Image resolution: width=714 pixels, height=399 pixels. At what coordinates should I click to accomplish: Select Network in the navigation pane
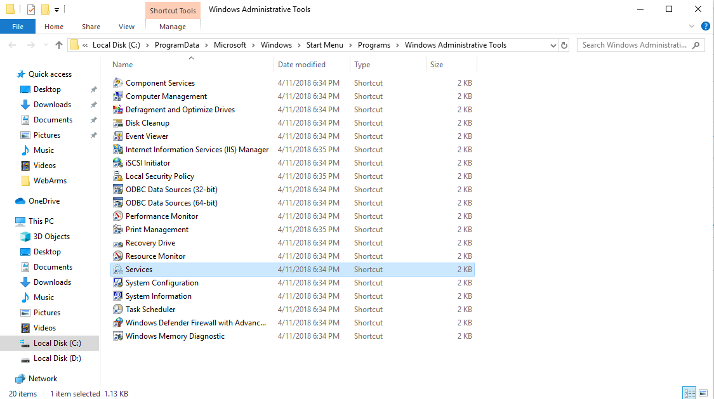click(43, 379)
